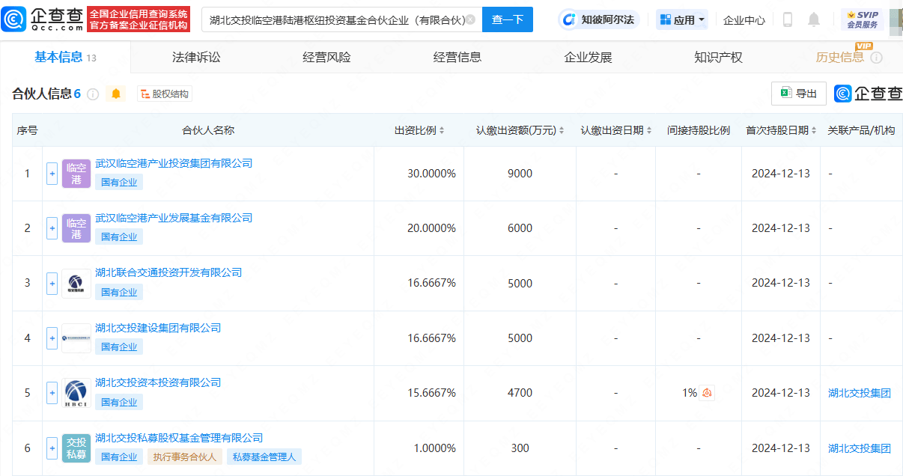Click 执行事务合伙人 tag
Screen dimensions: 903x476
click(x=184, y=457)
